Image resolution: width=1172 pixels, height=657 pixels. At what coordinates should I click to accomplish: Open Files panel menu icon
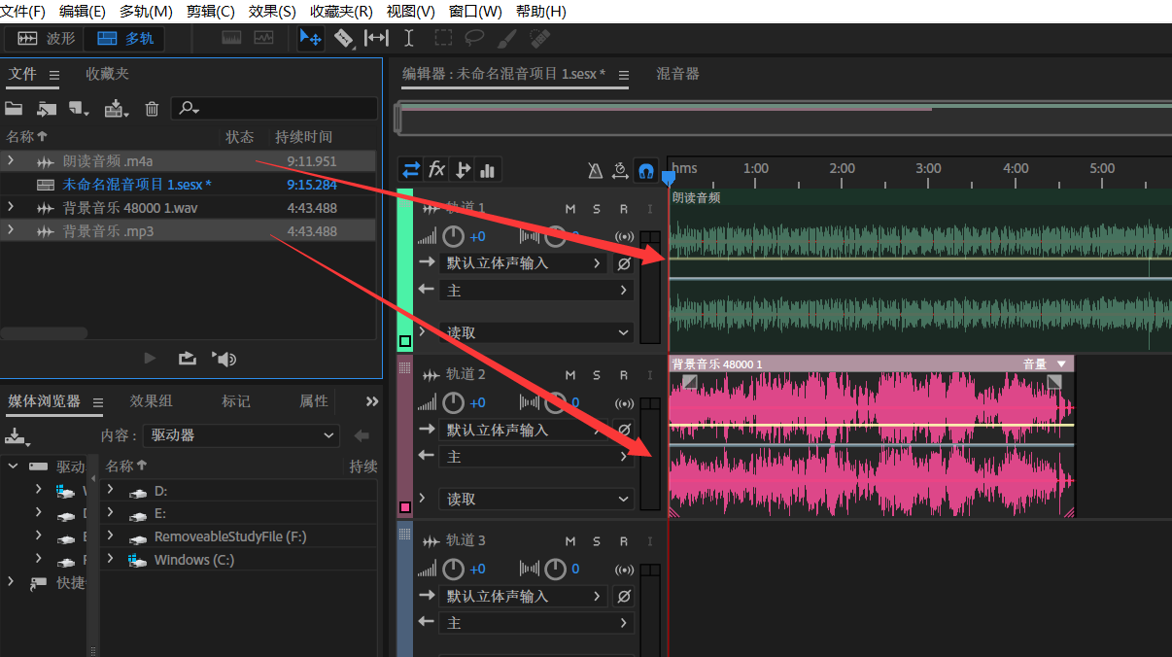tap(54, 74)
